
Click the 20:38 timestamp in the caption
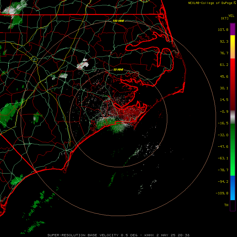184,235
